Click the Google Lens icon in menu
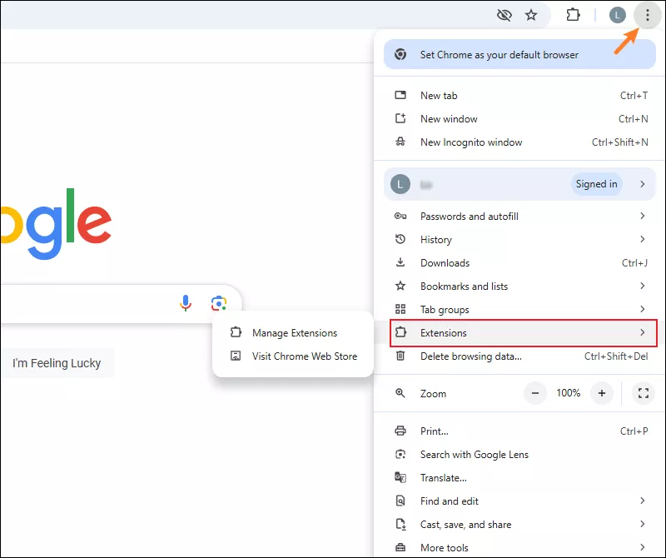 tap(400, 454)
